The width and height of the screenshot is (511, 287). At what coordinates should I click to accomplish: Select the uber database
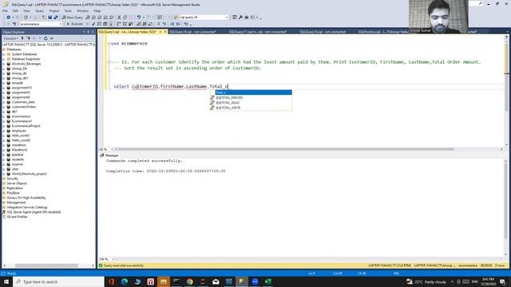pyautogui.click(x=15, y=169)
